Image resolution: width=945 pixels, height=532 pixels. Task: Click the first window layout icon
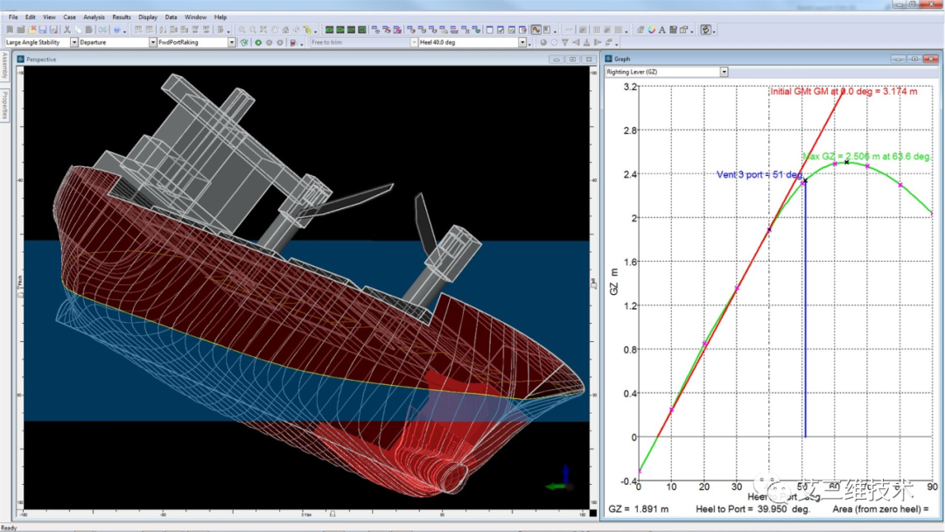489,30
